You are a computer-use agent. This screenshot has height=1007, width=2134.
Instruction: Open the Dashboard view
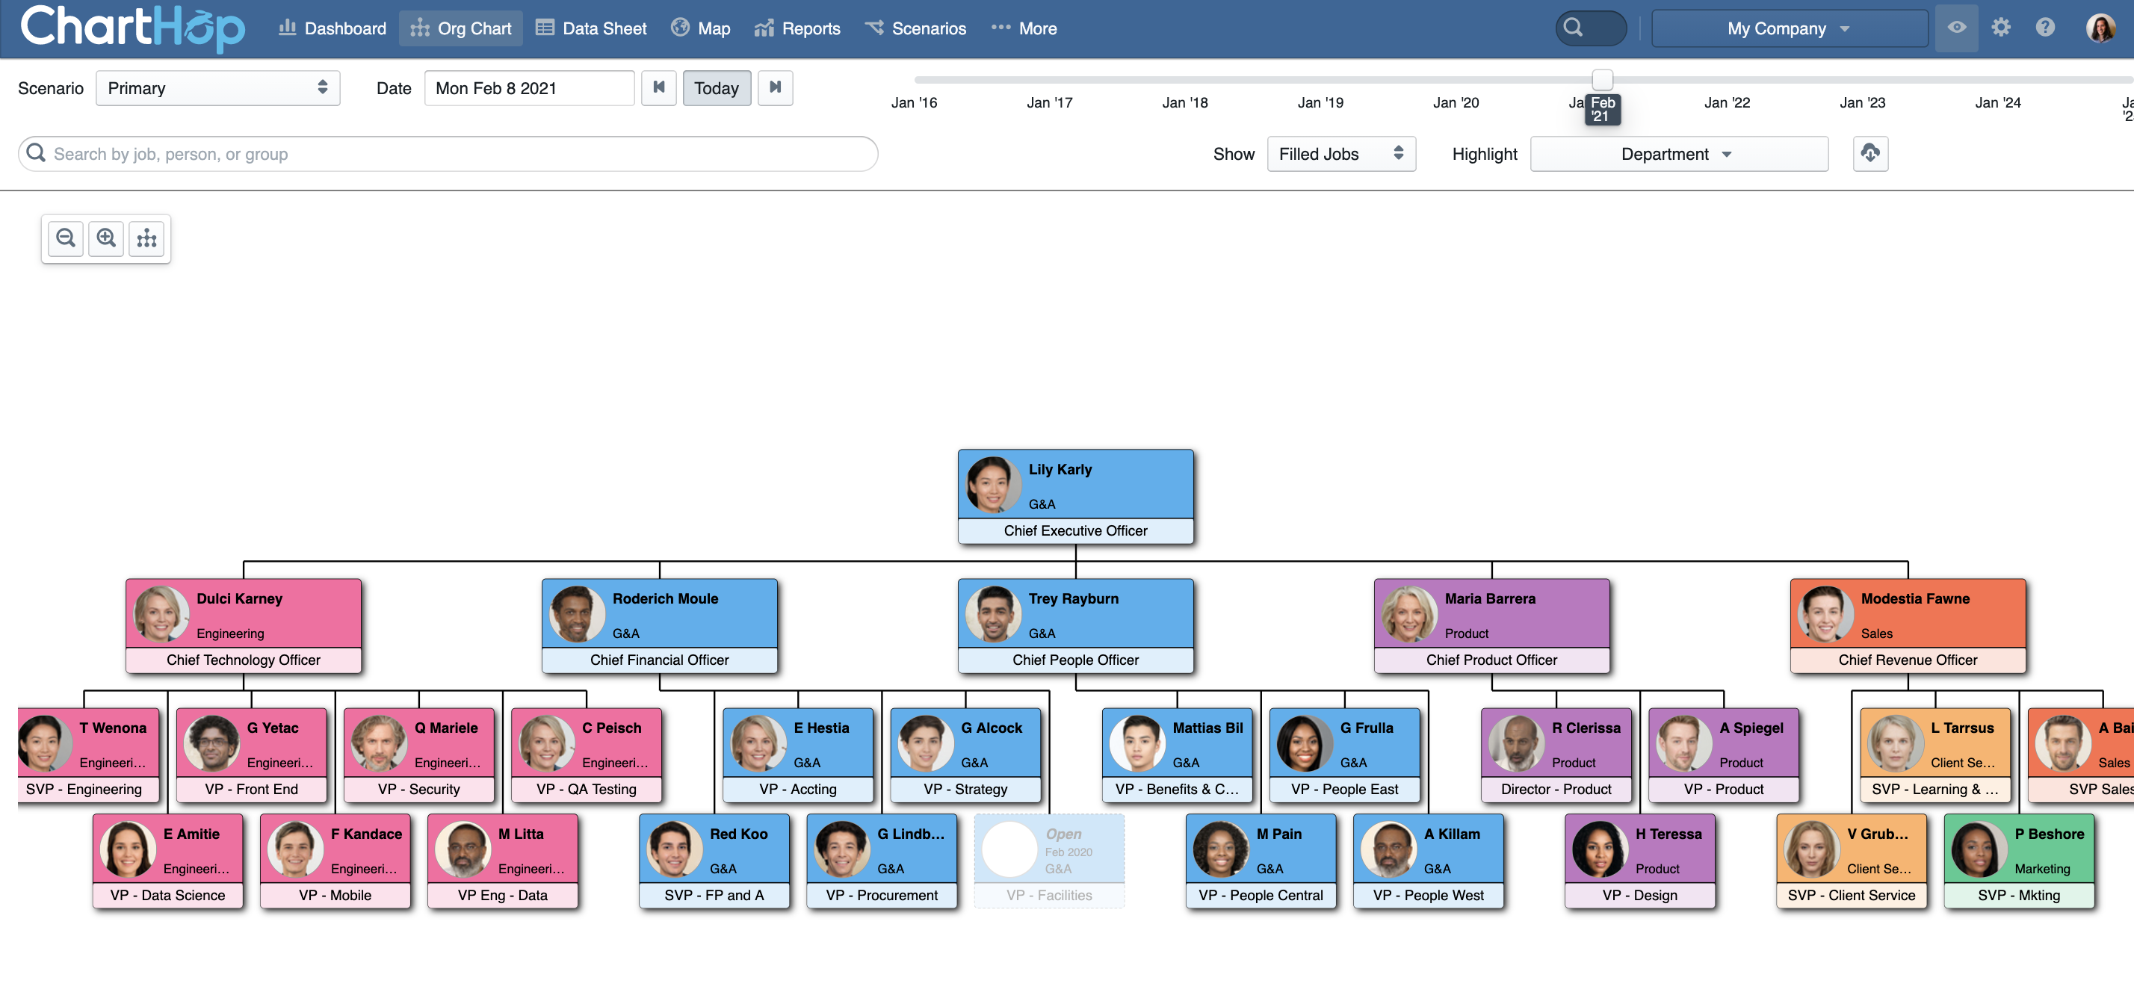(x=344, y=28)
